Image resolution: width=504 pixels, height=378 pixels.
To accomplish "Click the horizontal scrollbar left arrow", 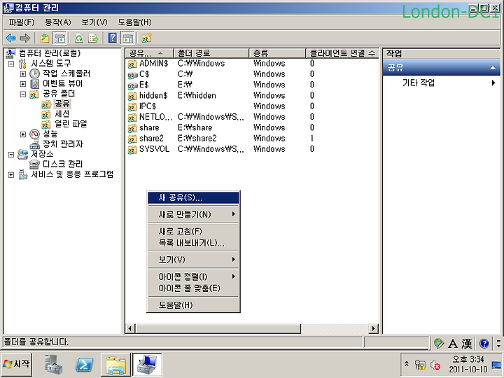I will (x=130, y=328).
